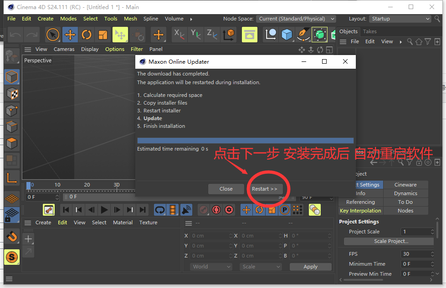Open the viewport hamburger menu
Screen dimensions: 446x288
point(28,50)
